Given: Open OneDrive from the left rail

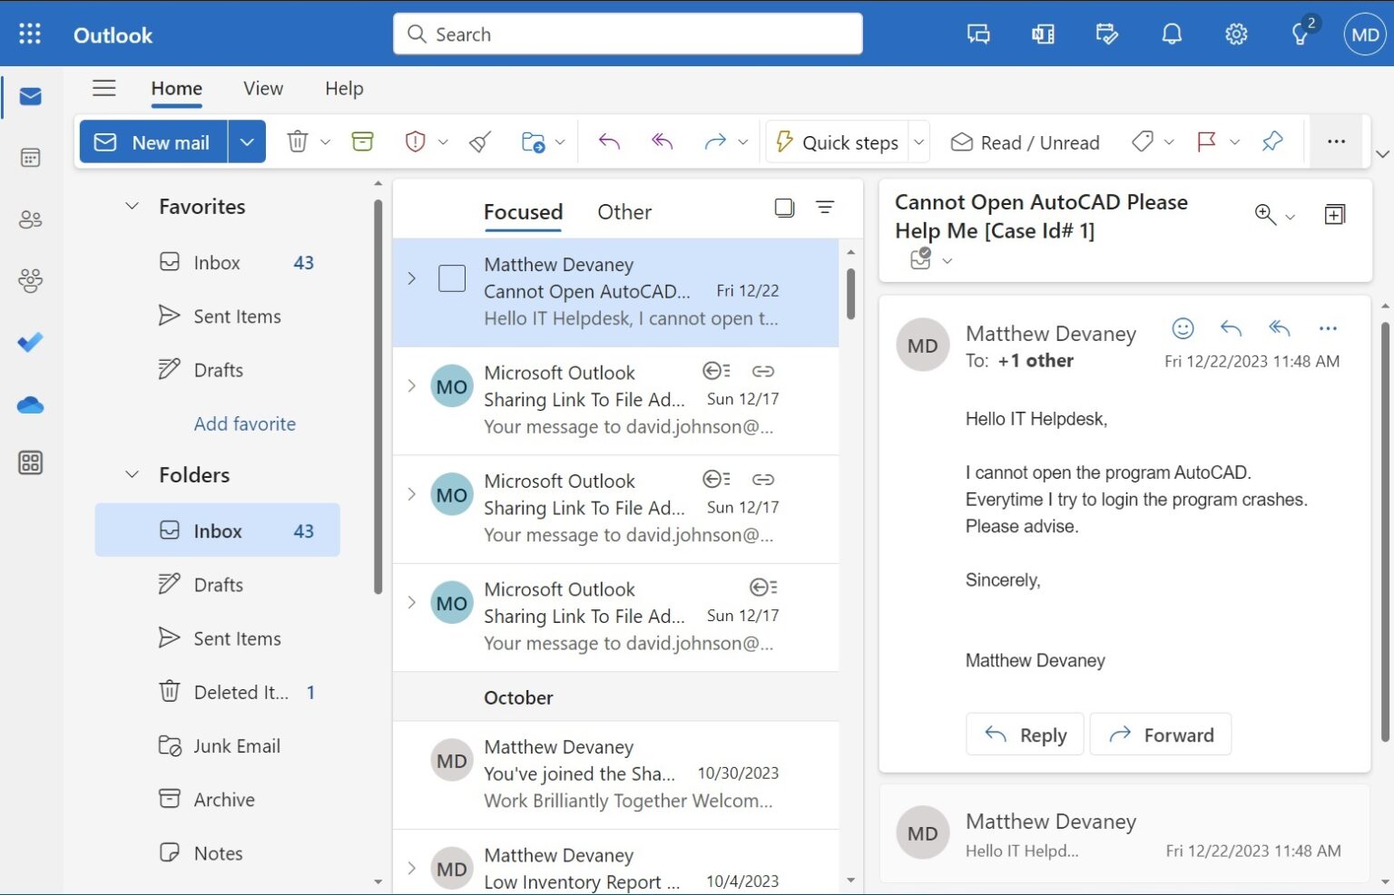Looking at the screenshot, I should click(x=30, y=404).
